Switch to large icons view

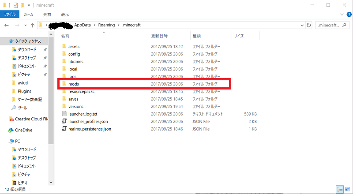coord(348,189)
